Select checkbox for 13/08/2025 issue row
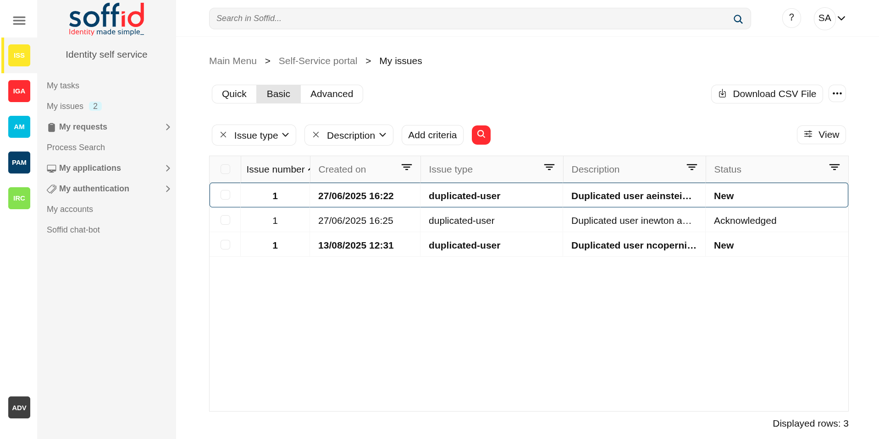The image size is (879, 439). pyautogui.click(x=225, y=245)
